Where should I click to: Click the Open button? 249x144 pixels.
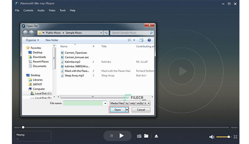coord(118,110)
